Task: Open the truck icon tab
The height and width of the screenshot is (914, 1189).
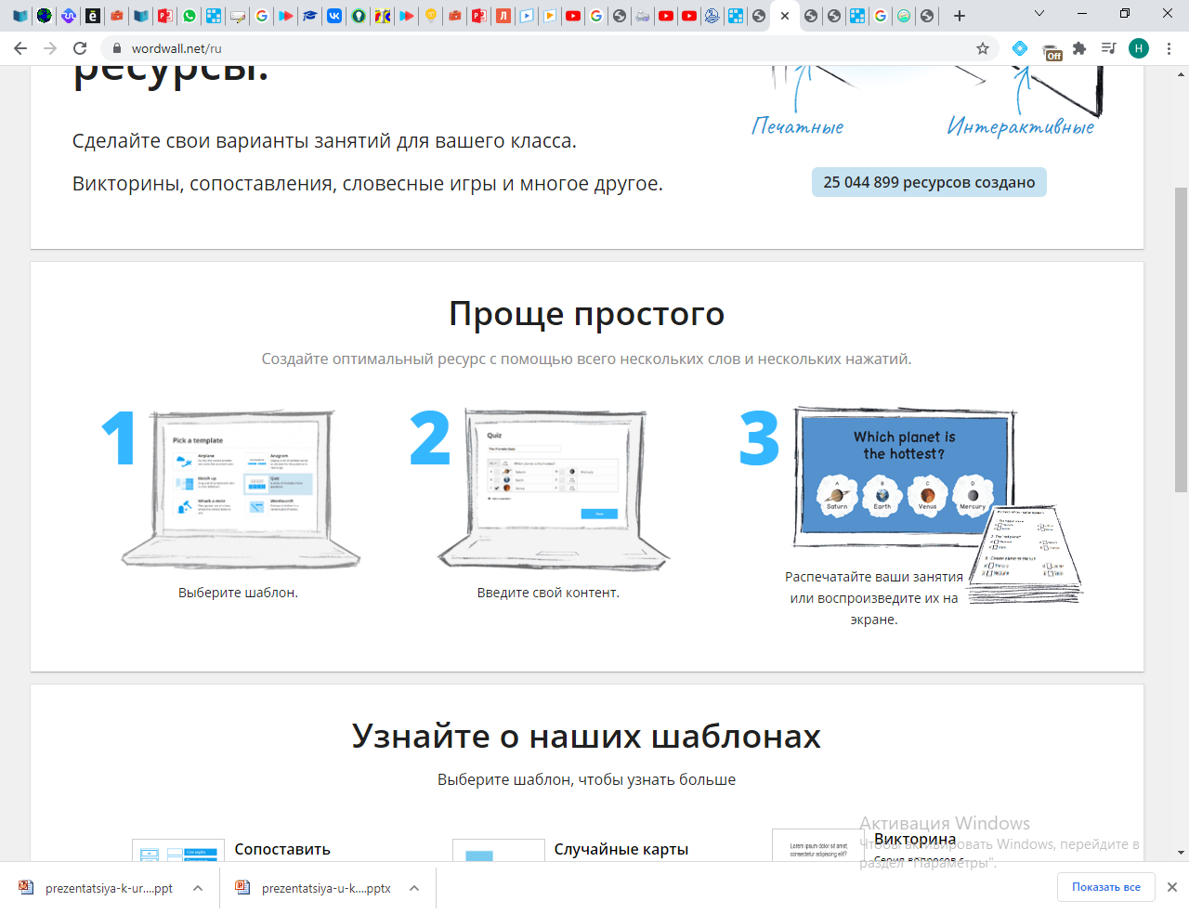Action: (x=643, y=16)
